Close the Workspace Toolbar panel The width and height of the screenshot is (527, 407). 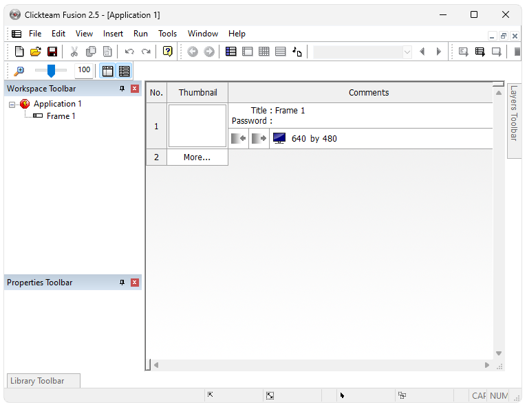tap(135, 89)
